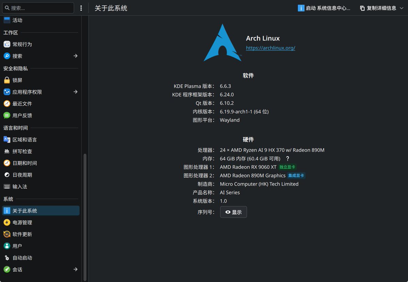The image size is (408, 282).
Task: Click the KDE frameworks version 6.24.0
Action: [227, 95]
